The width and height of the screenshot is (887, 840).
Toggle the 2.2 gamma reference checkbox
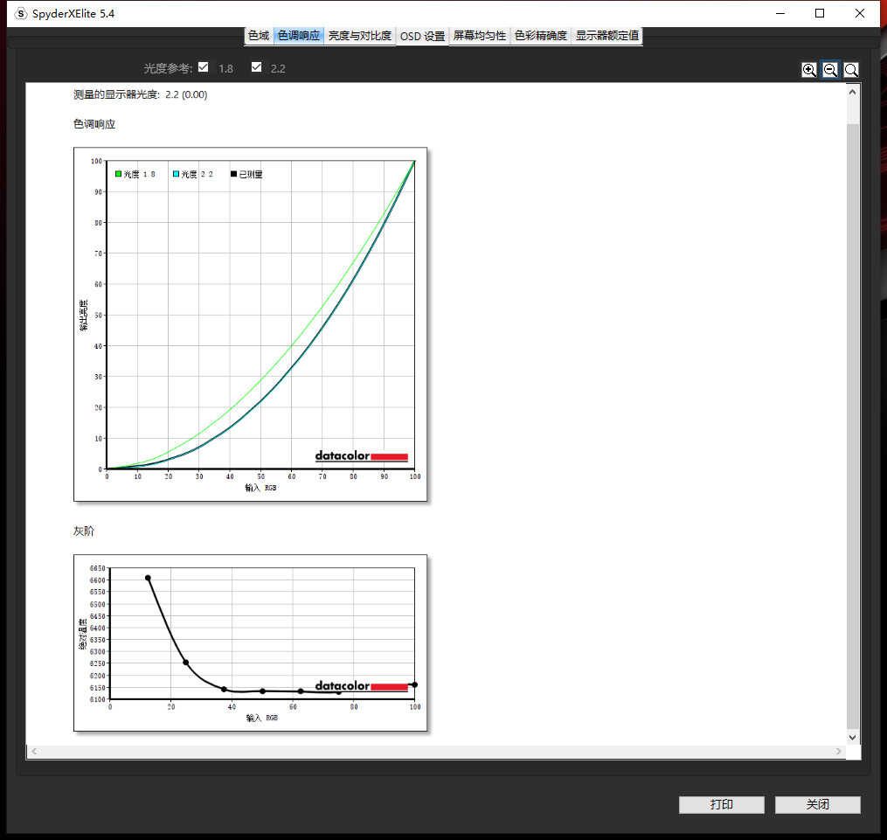257,67
